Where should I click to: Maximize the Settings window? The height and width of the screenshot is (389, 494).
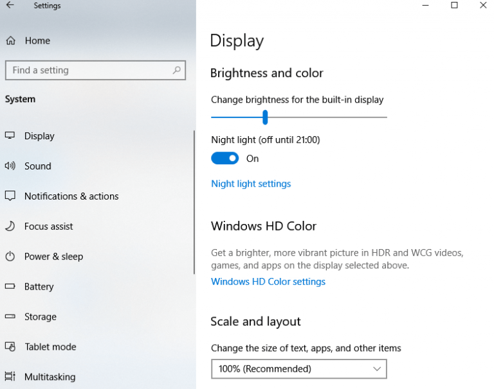point(454,5)
